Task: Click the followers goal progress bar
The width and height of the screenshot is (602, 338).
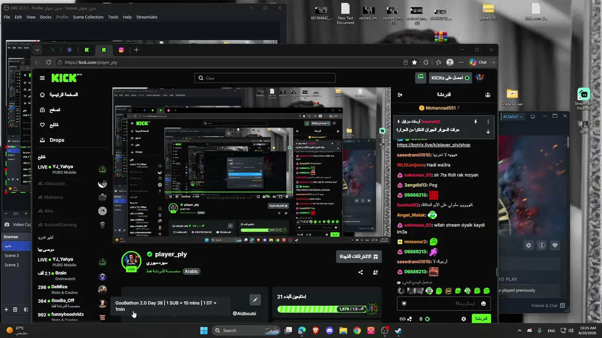Action: [x=322, y=309]
